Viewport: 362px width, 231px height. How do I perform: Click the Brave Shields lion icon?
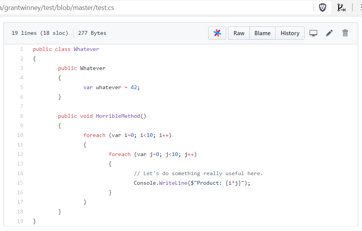pyautogui.click(x=323, y=8)
